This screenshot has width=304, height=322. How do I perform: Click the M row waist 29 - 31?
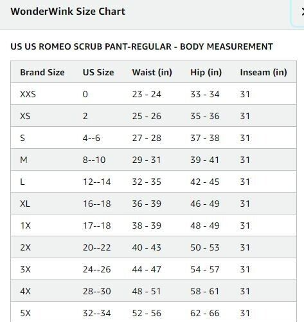(x=147, y=160)
